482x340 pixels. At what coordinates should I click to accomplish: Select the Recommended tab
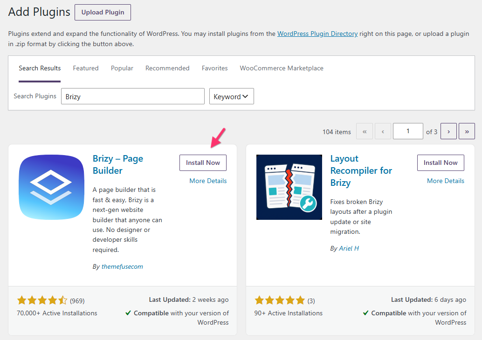coord(167,68)
